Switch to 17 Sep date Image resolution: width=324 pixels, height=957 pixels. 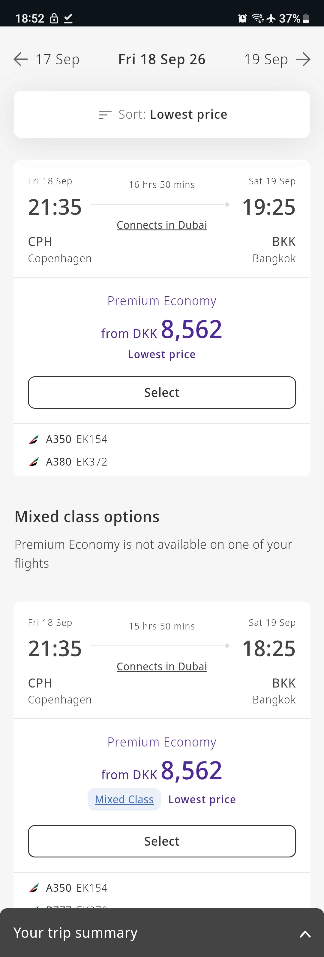click(x=58, y=59)
